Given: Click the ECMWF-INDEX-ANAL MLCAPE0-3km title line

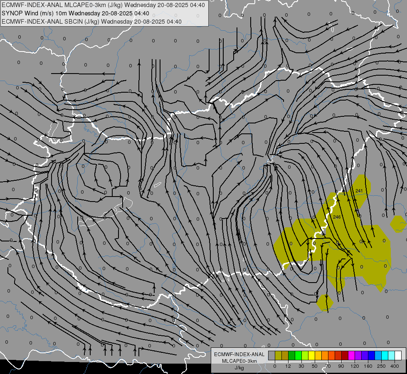Looking at the screenshot, I should tap(103, 5).
